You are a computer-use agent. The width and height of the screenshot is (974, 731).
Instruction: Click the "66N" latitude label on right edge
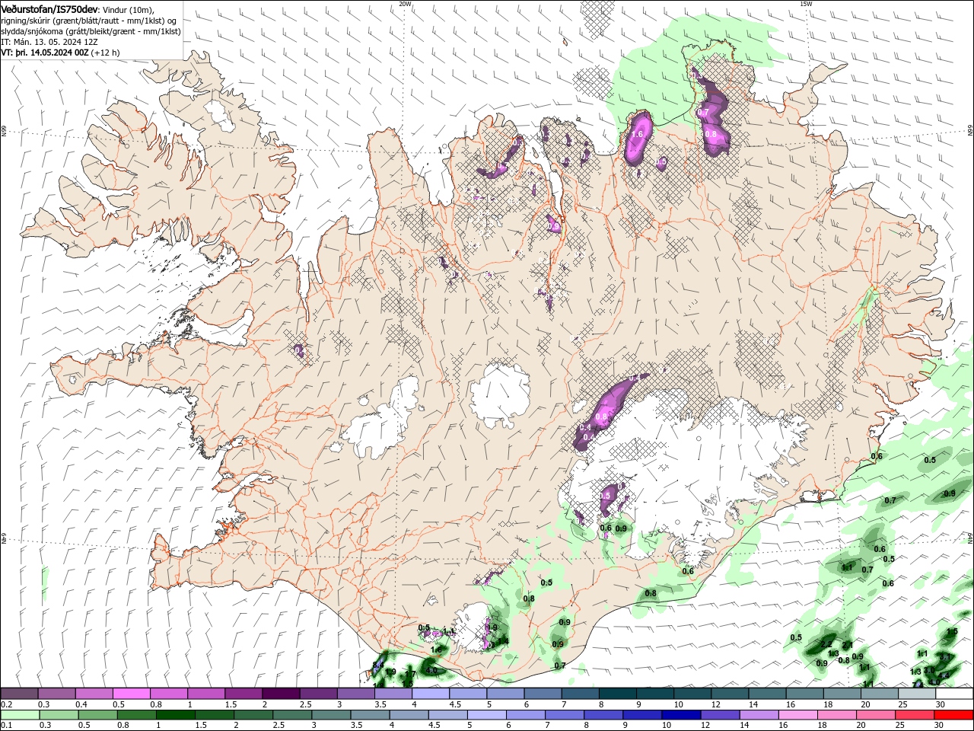coord(970,131)
